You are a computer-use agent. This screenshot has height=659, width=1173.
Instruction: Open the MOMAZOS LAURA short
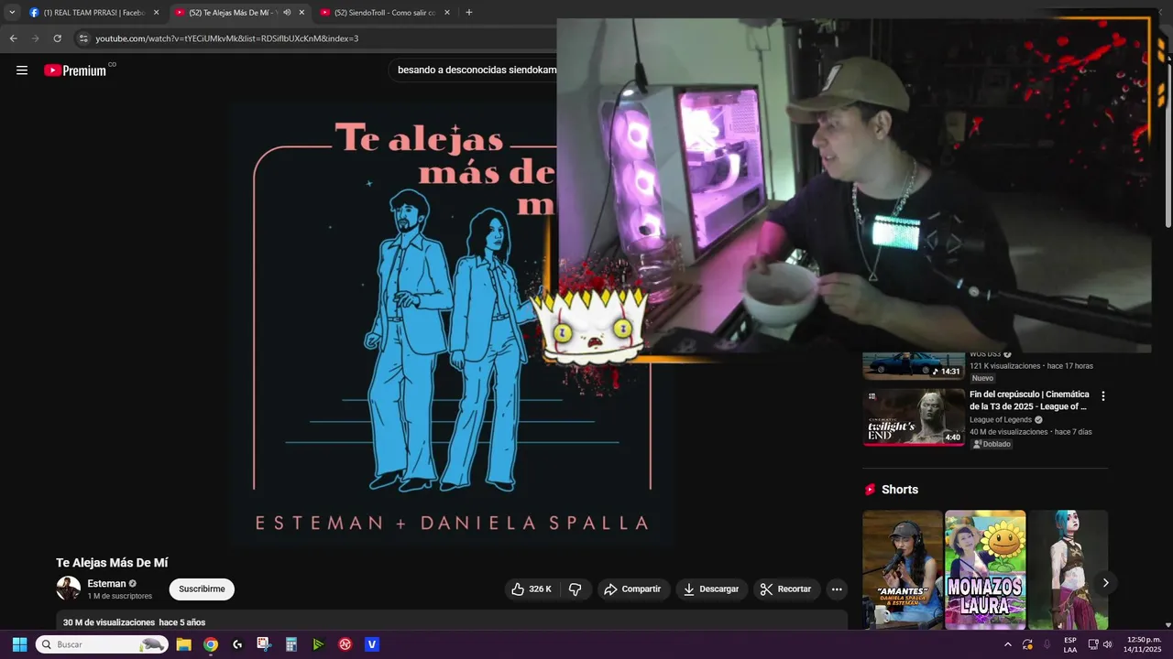click(x=985, y=569)
